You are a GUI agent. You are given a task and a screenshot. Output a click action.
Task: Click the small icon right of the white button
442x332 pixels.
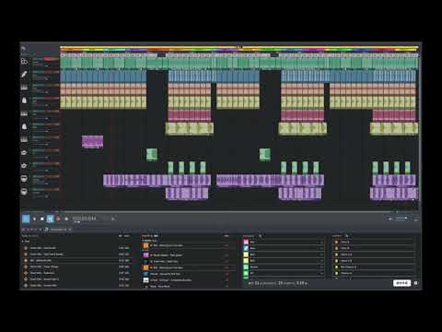coord(416,283)
